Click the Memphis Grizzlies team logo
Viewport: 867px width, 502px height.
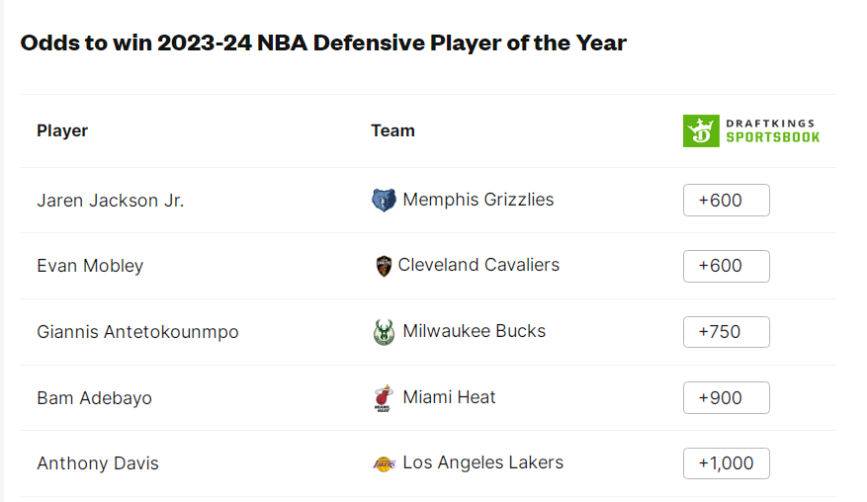point(384,201)
